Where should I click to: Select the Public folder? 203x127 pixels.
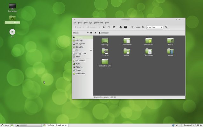127,52
